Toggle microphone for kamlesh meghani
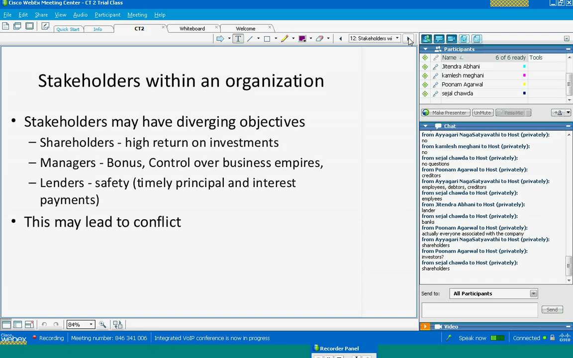573x358 pixels. (436, 76)
